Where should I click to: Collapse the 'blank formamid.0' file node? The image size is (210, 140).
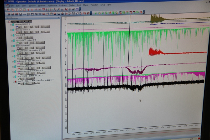pos(12,46)
